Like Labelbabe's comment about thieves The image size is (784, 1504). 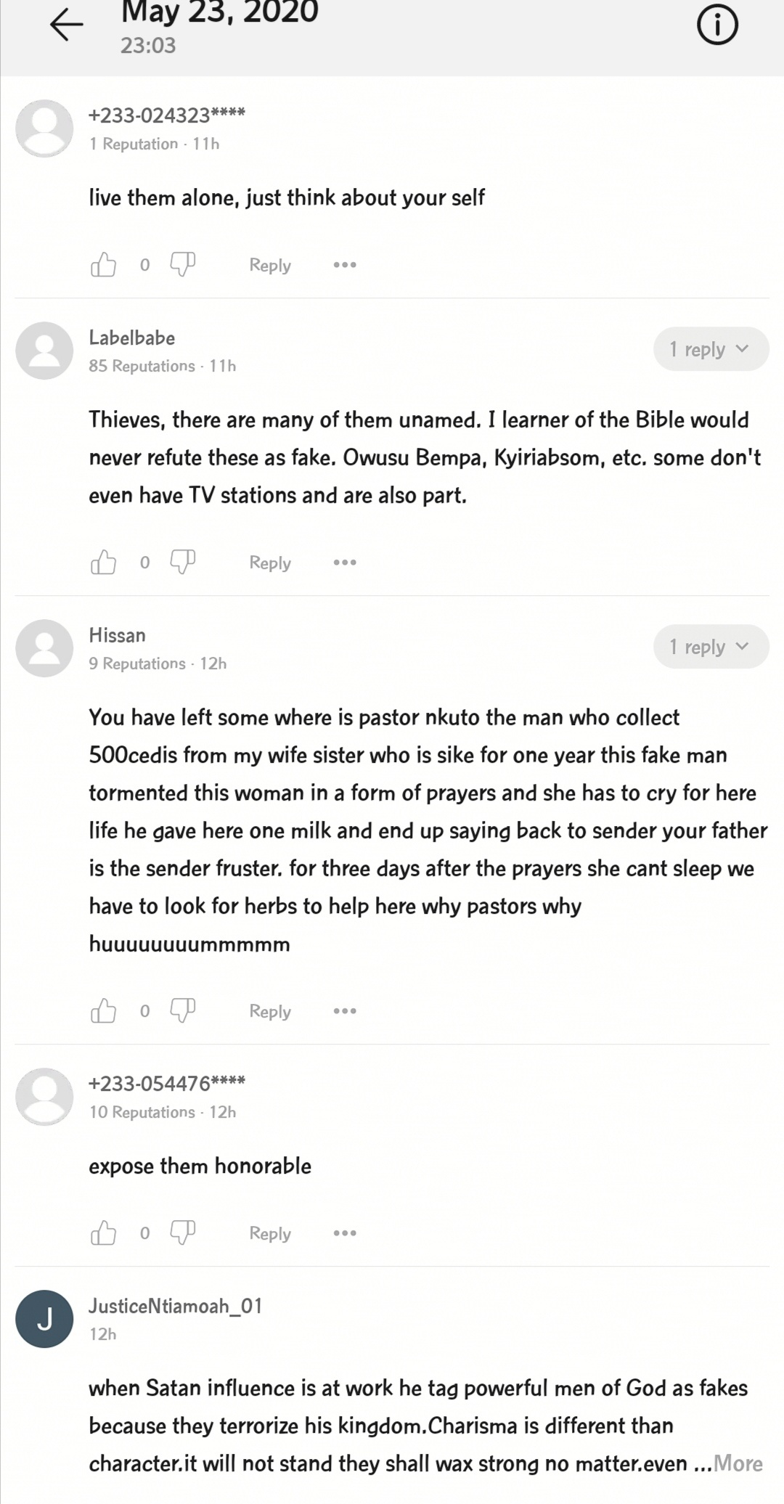103,562
